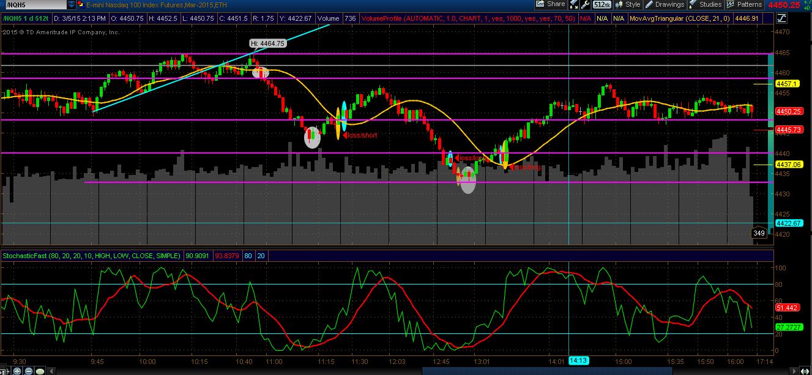The image size is (812, 375).
Task: Click the /NQH5 1 d 512t chart label
Action: 26,19
